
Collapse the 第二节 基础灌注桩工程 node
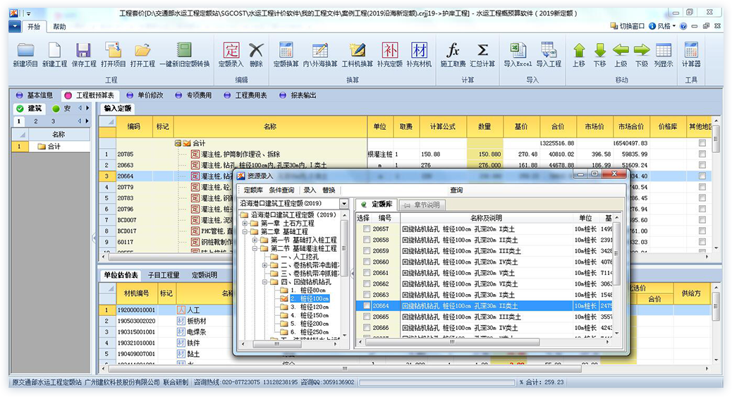(x=255, y=248)
